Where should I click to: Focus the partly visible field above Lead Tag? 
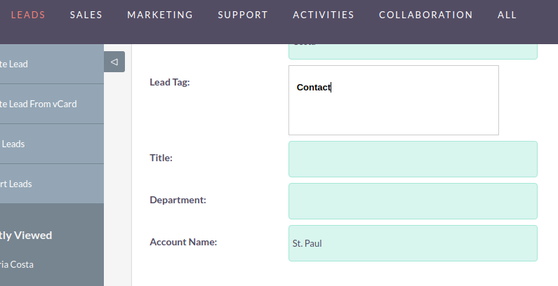click(x=413, y=51)
